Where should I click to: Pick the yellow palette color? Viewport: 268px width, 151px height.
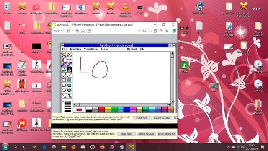coord(108,109)
